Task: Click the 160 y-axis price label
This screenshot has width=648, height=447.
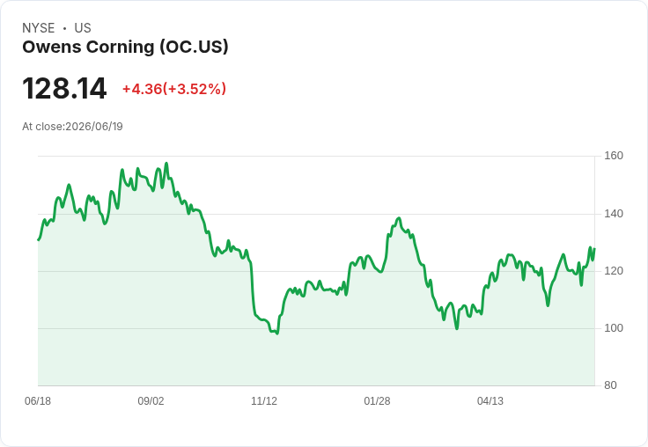Action: point(614,156)
